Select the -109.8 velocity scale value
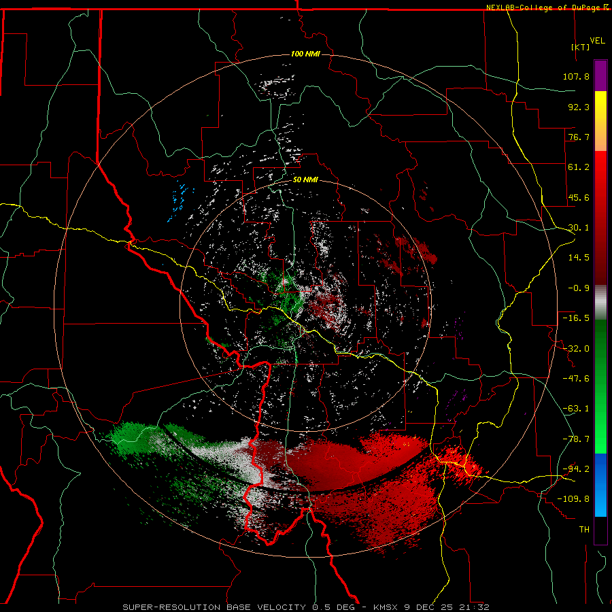Image resolution: width=612 pixels, height=612 pixels. point(573,499)
